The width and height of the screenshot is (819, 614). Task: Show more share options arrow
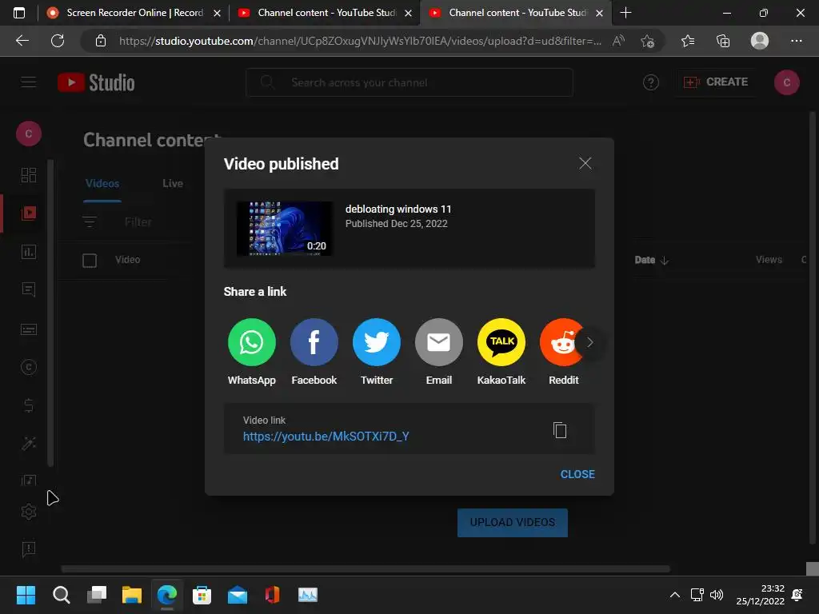coord(589,342)
